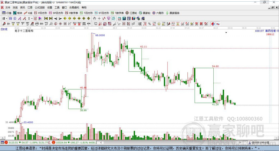This screenshot has height=151, width=279.
Task: Click the 68.0000 high price label
Action: pos(100,35)
